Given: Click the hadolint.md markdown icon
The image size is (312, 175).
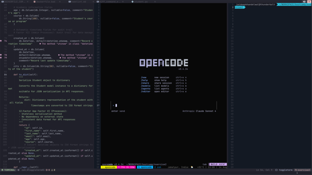Looking at the screenshot, I should click(70, 2).
